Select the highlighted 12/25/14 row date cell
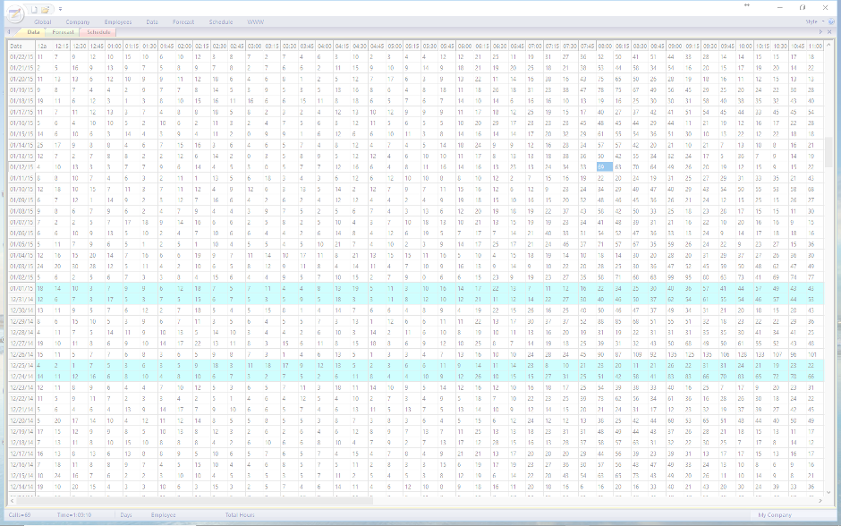This screenshot has width=841, height=526. [x=21, y=366]
